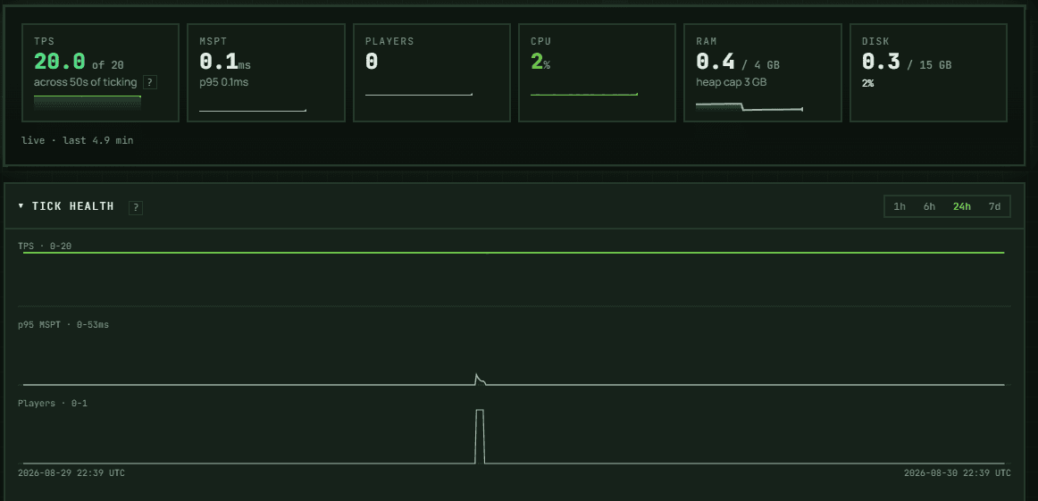The width and height of the screenshot is (1038, 501).
Task: Select the 24h time range
Action: click(962, 206)
